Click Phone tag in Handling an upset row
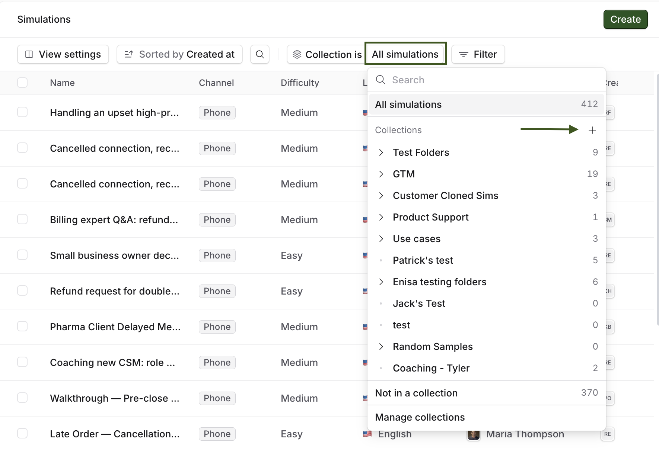 point(217,113)
